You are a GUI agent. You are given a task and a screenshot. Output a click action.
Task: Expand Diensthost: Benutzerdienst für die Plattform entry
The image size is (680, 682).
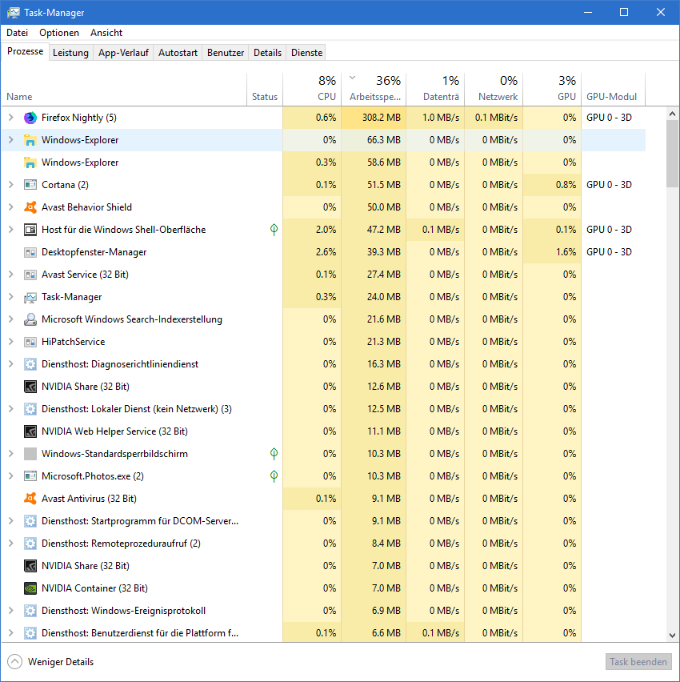pyautogui.click(x=11, y=633)
